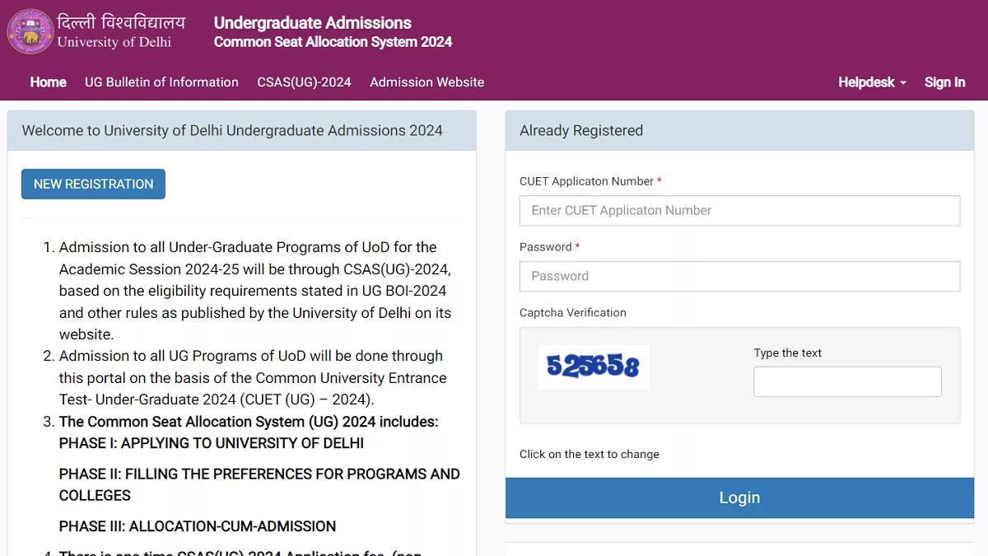Click into the Password field

click(739, 276)
